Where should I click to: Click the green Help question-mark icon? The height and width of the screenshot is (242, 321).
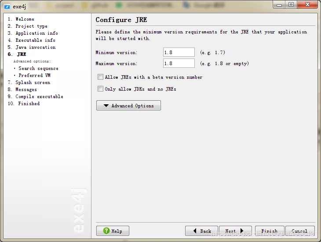coord(106,231)
